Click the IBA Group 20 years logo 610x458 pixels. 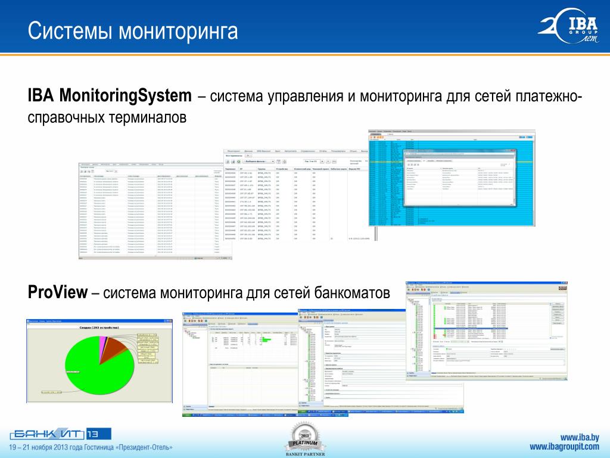568,26
